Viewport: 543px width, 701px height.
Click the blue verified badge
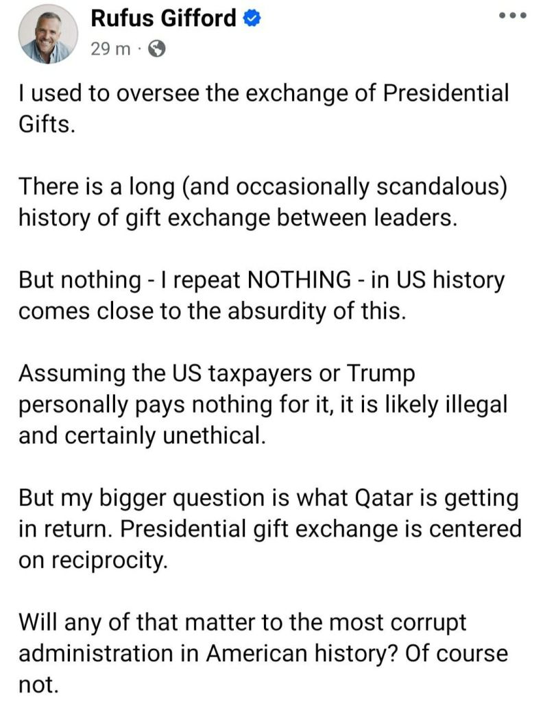[x=252, y=19]
